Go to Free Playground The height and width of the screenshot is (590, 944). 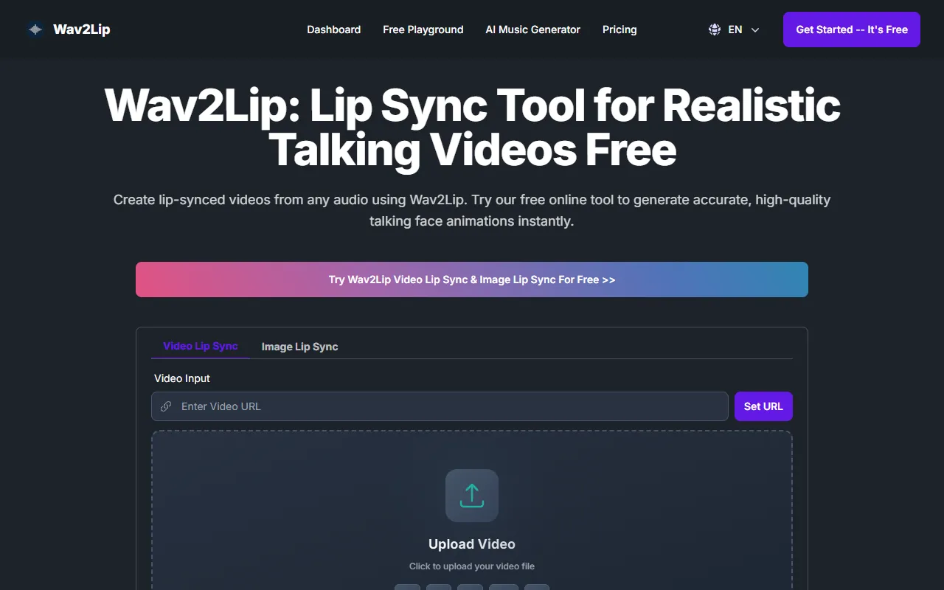(x=423, y=29)
